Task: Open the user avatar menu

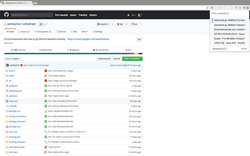Action: (140, 15)
